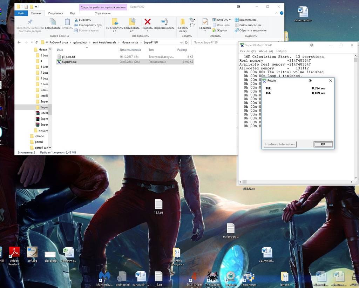Select the SuperPI.exe file
Viewport: 359px width, 288px height.
125,62
